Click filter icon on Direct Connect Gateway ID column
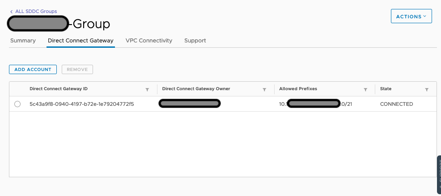 (147, 90)
